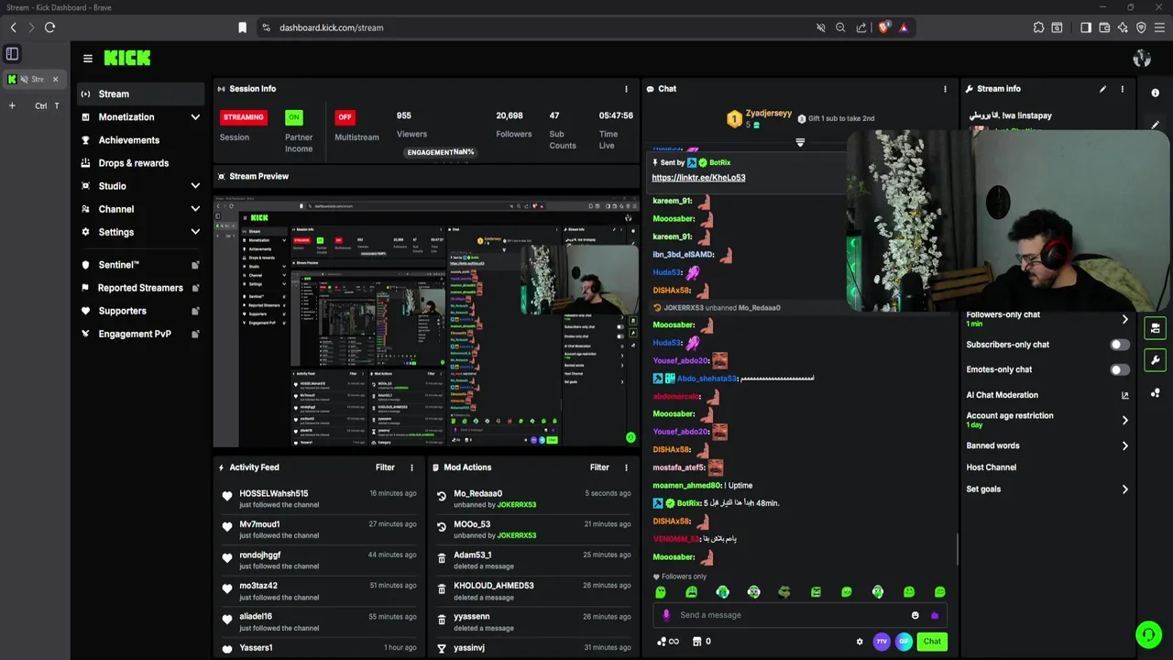Click the channel points infinity icon
This screenshot has width=1173, height=660.
(x=668, y=642)
